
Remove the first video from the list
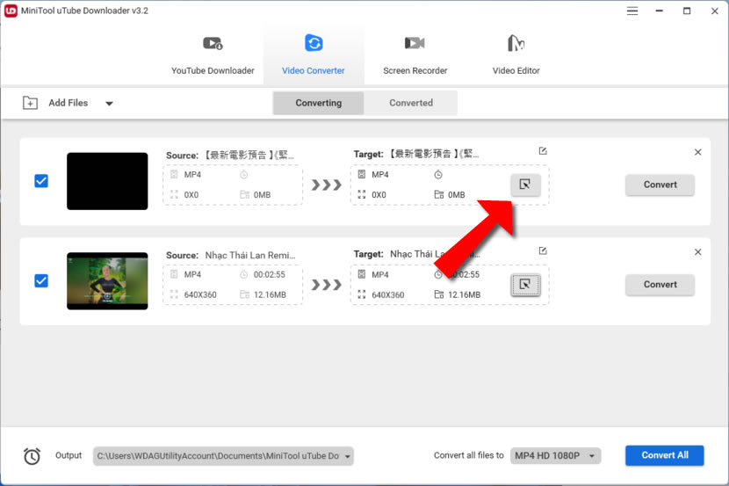point(698,152)
